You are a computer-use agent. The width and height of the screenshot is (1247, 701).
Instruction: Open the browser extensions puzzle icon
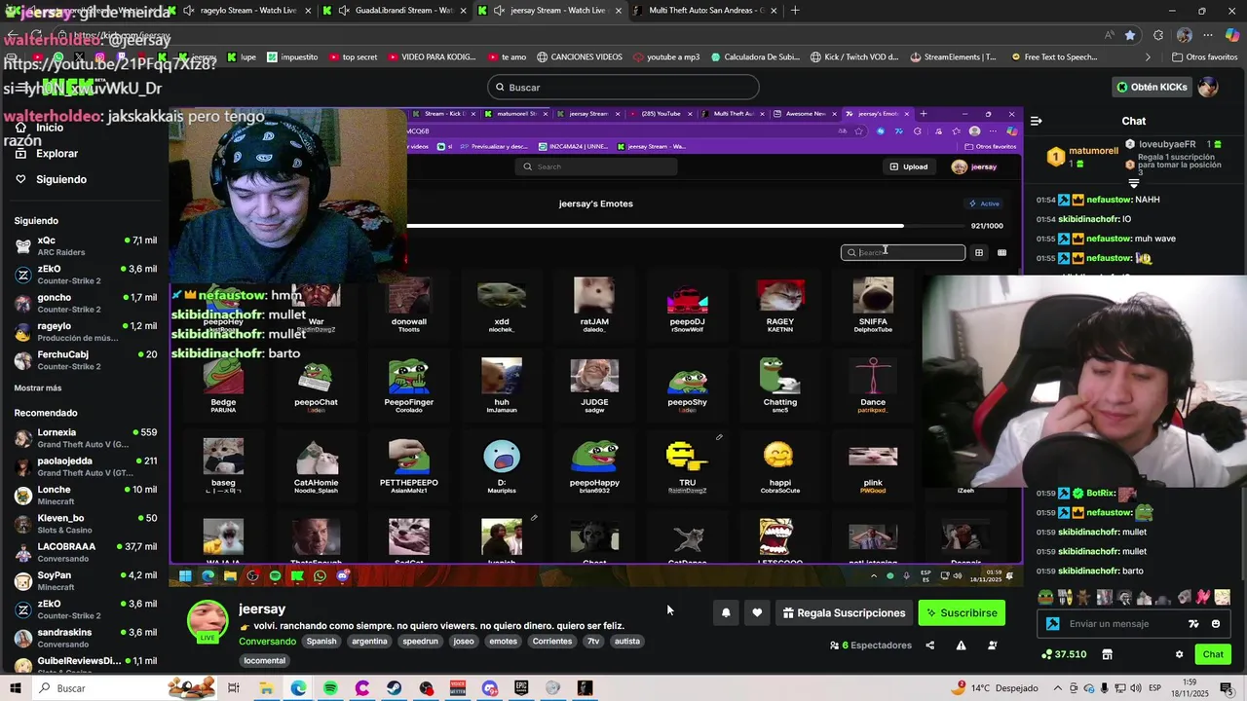[x=1157, y=35]
